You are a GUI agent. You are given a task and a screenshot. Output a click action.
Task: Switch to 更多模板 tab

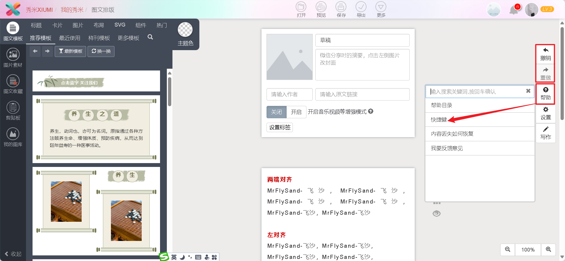coord(128,38)
